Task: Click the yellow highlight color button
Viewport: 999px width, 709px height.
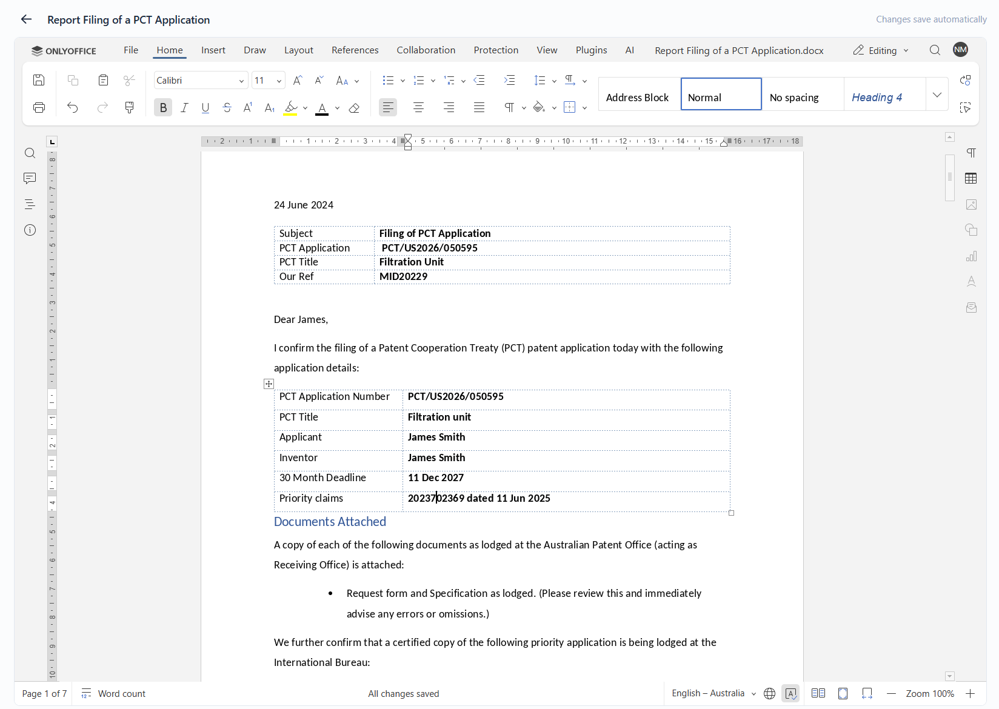Action: [x=291, y=107]
